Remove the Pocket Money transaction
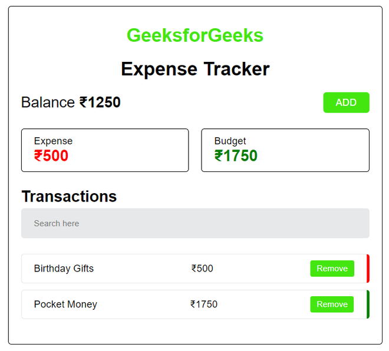The width and height of the screenshot is (389, 351). pyautogui.click(x=332, y=304)
